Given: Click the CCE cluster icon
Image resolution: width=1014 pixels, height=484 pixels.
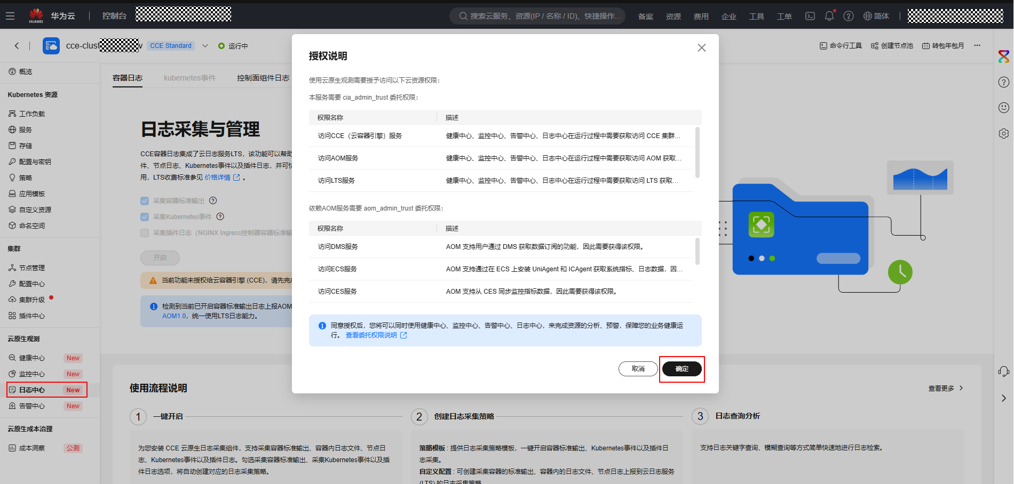Looking at the screenshot, I should pyautogui.click(x=51, y=46).
